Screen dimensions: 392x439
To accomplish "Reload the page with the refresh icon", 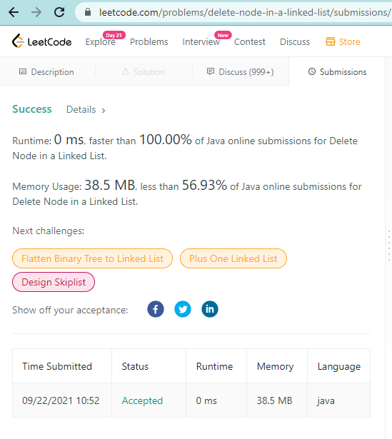I will (59, 12).
